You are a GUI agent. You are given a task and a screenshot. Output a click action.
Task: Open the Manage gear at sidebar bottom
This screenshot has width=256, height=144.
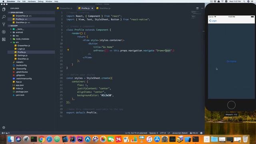4,127
